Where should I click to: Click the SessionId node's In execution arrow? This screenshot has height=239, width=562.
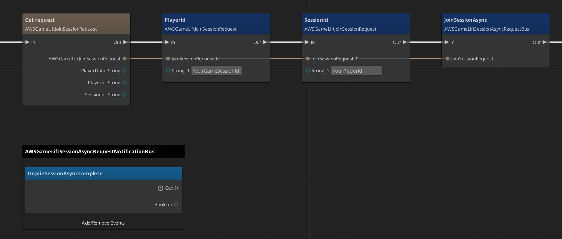[307, 42]
